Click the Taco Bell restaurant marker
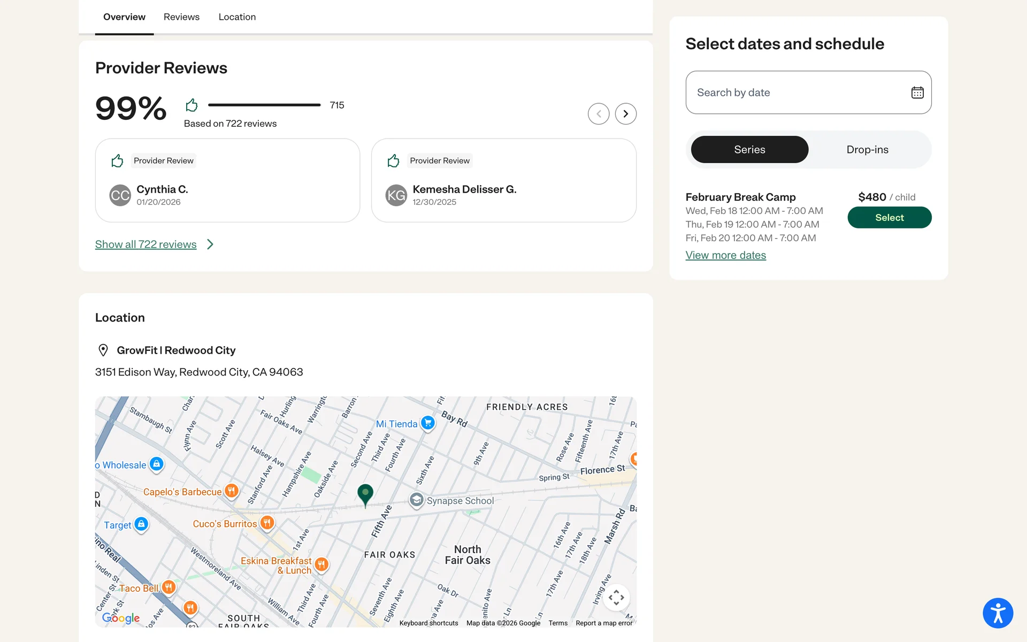The height and width of the screenshot is (642, 1027). tap(168, 587)
